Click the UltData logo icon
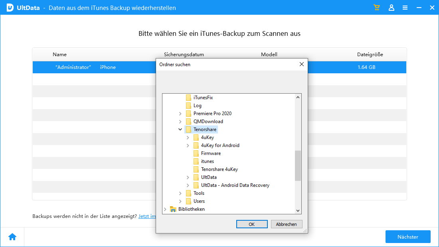Viewport: 439px width, 247px height. coord(10,8)
